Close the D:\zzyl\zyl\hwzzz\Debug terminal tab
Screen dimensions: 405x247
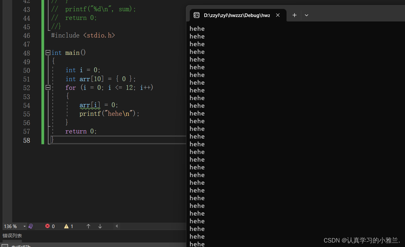pos(278,15)
